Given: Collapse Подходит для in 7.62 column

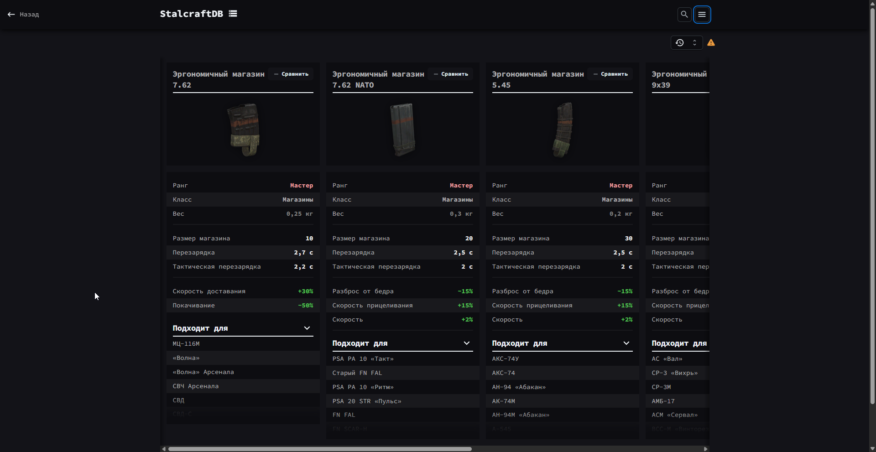Looking at the screenshot, I should coord(243,328).
